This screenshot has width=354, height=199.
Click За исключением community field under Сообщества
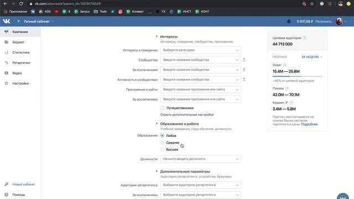tap(201, 70)
